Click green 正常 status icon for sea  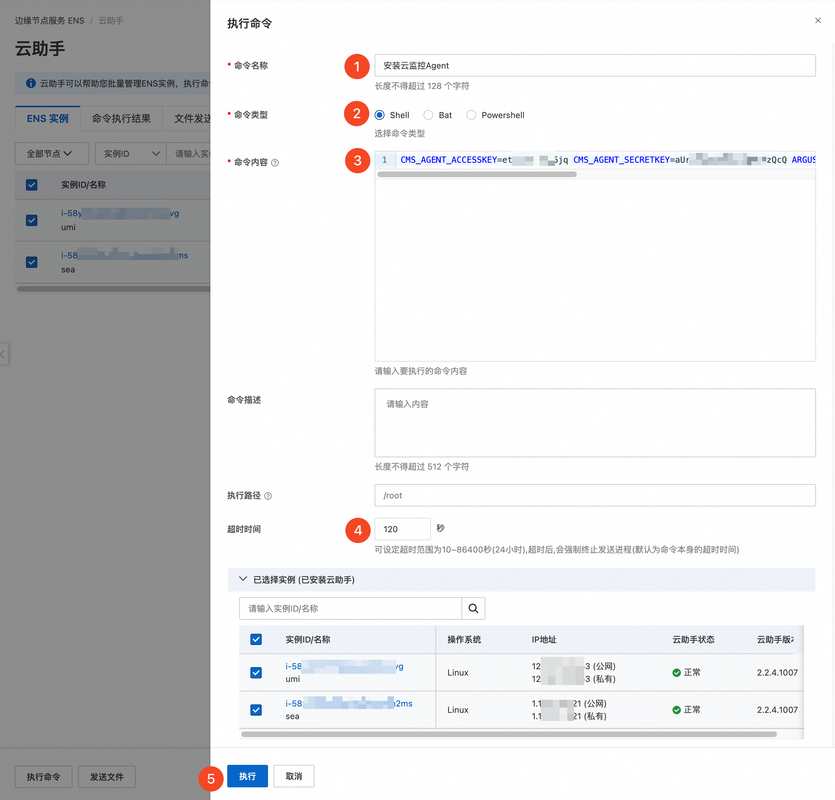coord(676,710)
